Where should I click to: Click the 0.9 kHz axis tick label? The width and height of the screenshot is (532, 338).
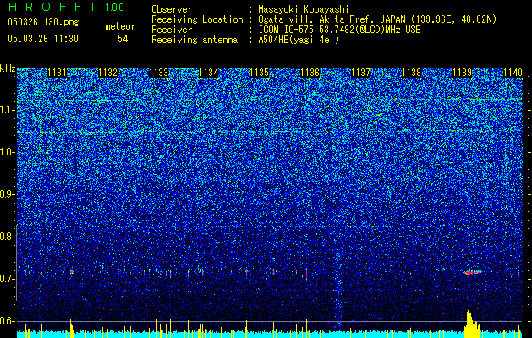click(x=7, y=194)
